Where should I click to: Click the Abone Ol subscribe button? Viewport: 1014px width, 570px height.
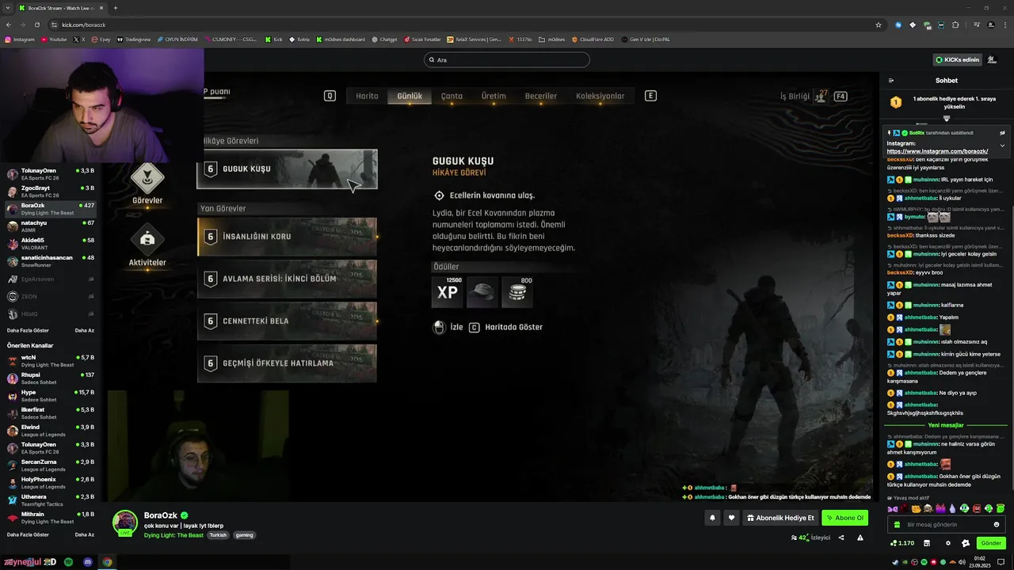[844, 518]
